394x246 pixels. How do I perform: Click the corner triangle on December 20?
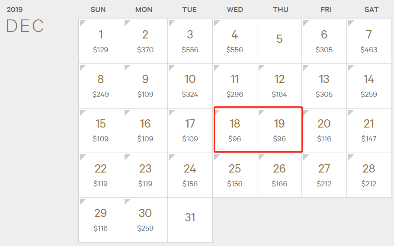coord(305,112)
